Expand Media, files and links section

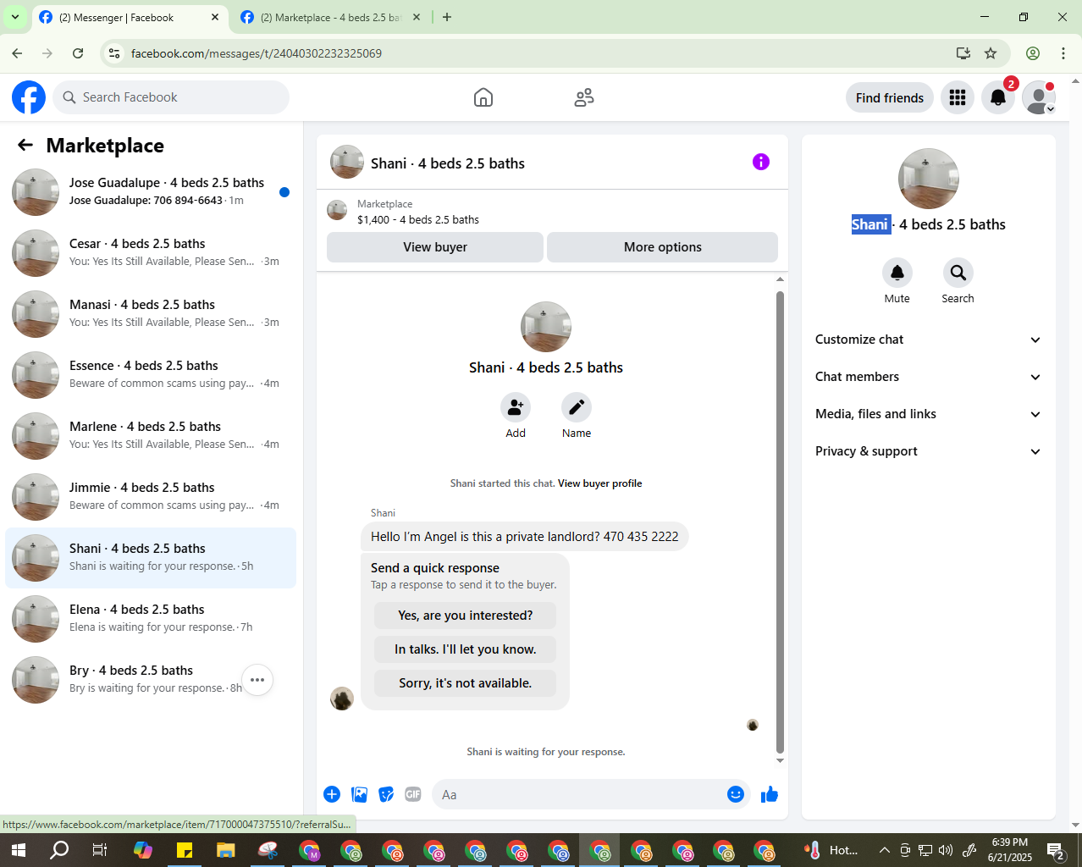tap(929, 414)
